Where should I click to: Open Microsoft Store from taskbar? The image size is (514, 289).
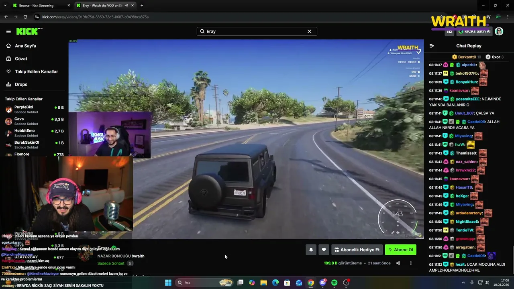tap(287, 283)
